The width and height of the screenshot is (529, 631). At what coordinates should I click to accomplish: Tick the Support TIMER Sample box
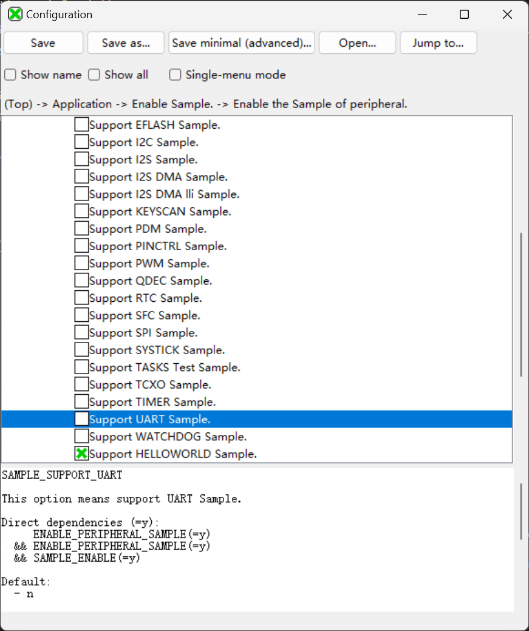pos(81,402)
